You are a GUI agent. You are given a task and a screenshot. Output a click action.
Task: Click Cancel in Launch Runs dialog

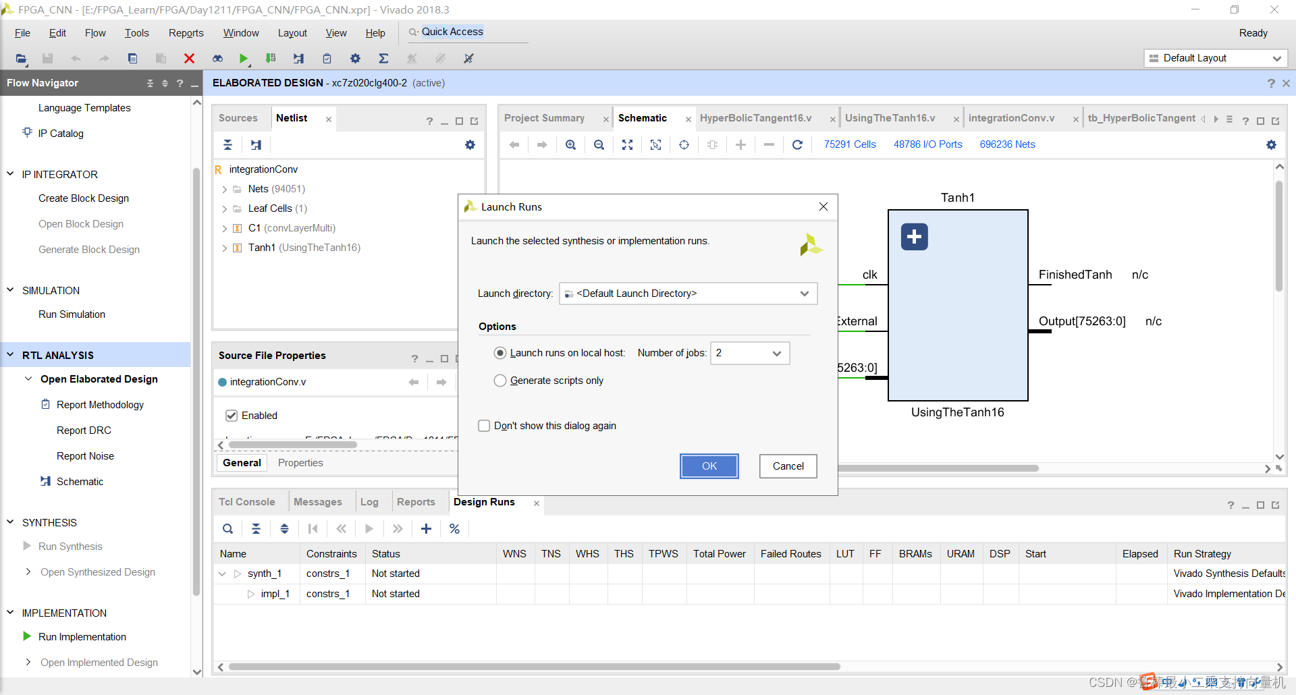coord(788,466)
